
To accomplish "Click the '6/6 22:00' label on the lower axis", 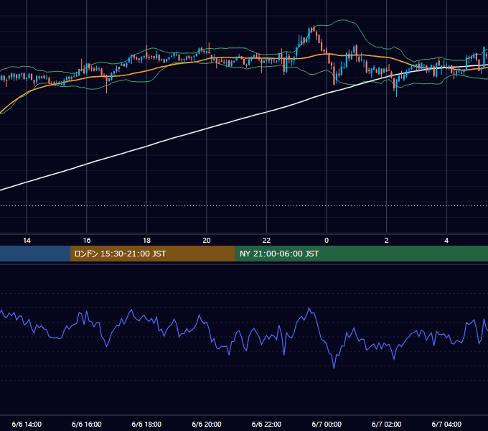I will pos(266,424).
